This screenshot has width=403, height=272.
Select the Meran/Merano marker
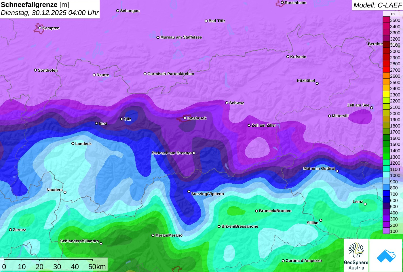[x=153, y=235]
